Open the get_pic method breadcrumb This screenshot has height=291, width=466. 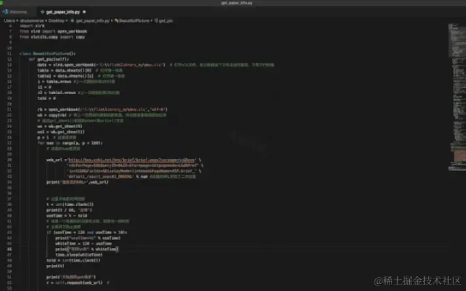point(166,21)
